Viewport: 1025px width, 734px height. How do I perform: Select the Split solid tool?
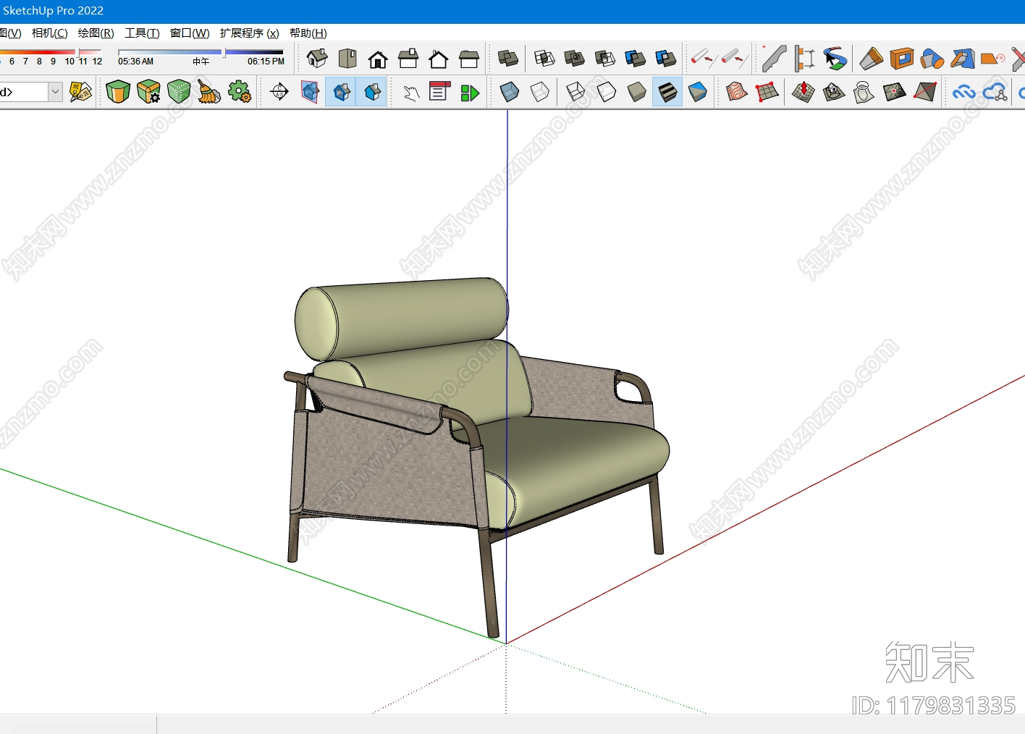(x=666, y=59)
